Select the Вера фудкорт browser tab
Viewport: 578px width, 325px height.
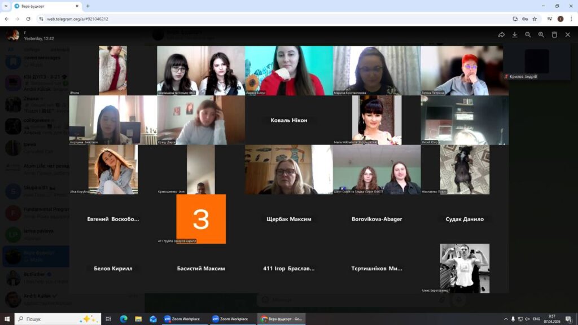click(x=46, y=6)
